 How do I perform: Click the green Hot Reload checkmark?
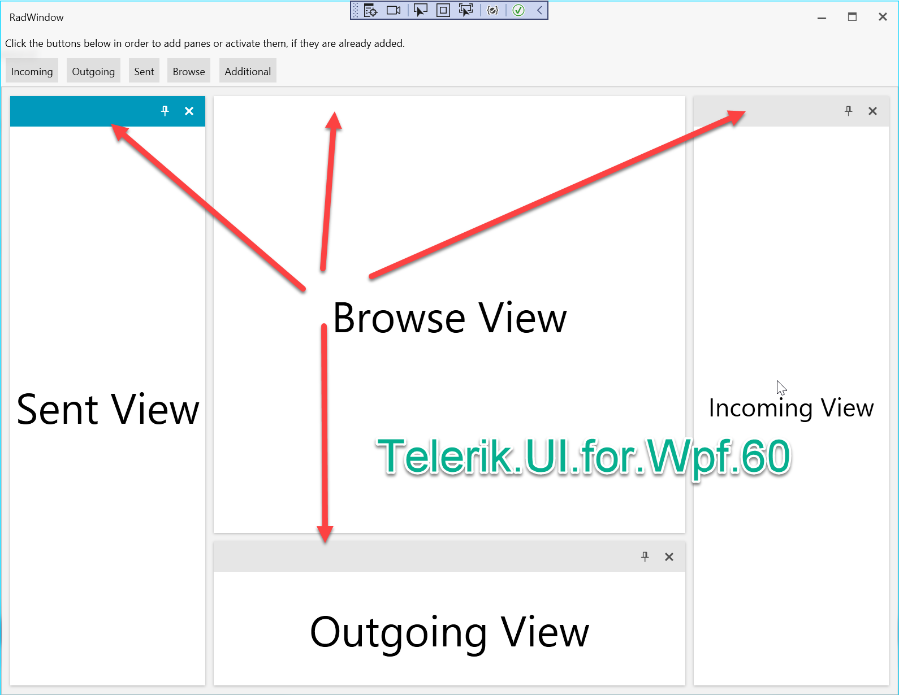tap(518, 10)
